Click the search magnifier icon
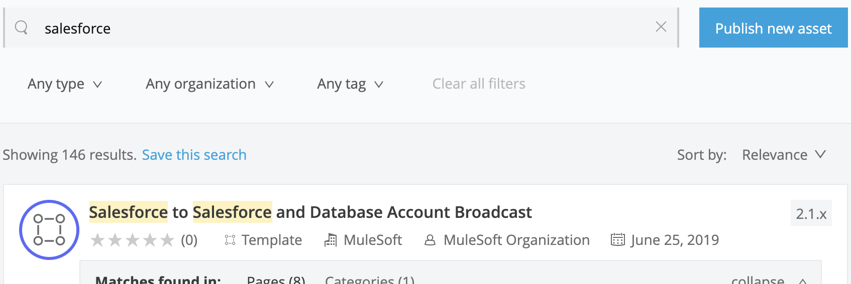This screenshot has width=851, height=284. click(x=21, y=28)
